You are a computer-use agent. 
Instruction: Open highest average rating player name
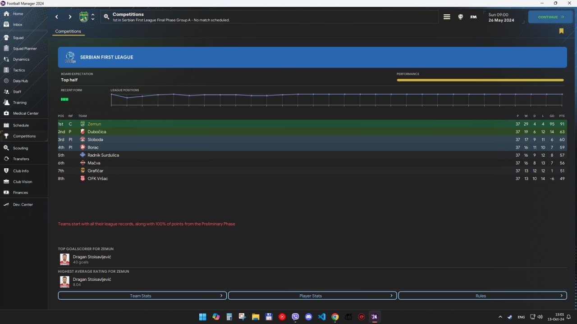[x=92, y=279]
